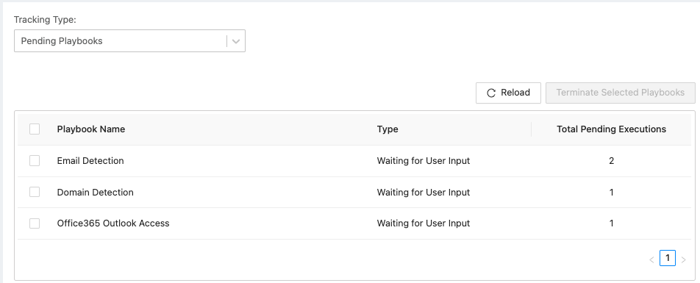Click Office365 Outlook Access pending count 1
Image resolution: width=700 pixels, height=283 pixels.
611,223
